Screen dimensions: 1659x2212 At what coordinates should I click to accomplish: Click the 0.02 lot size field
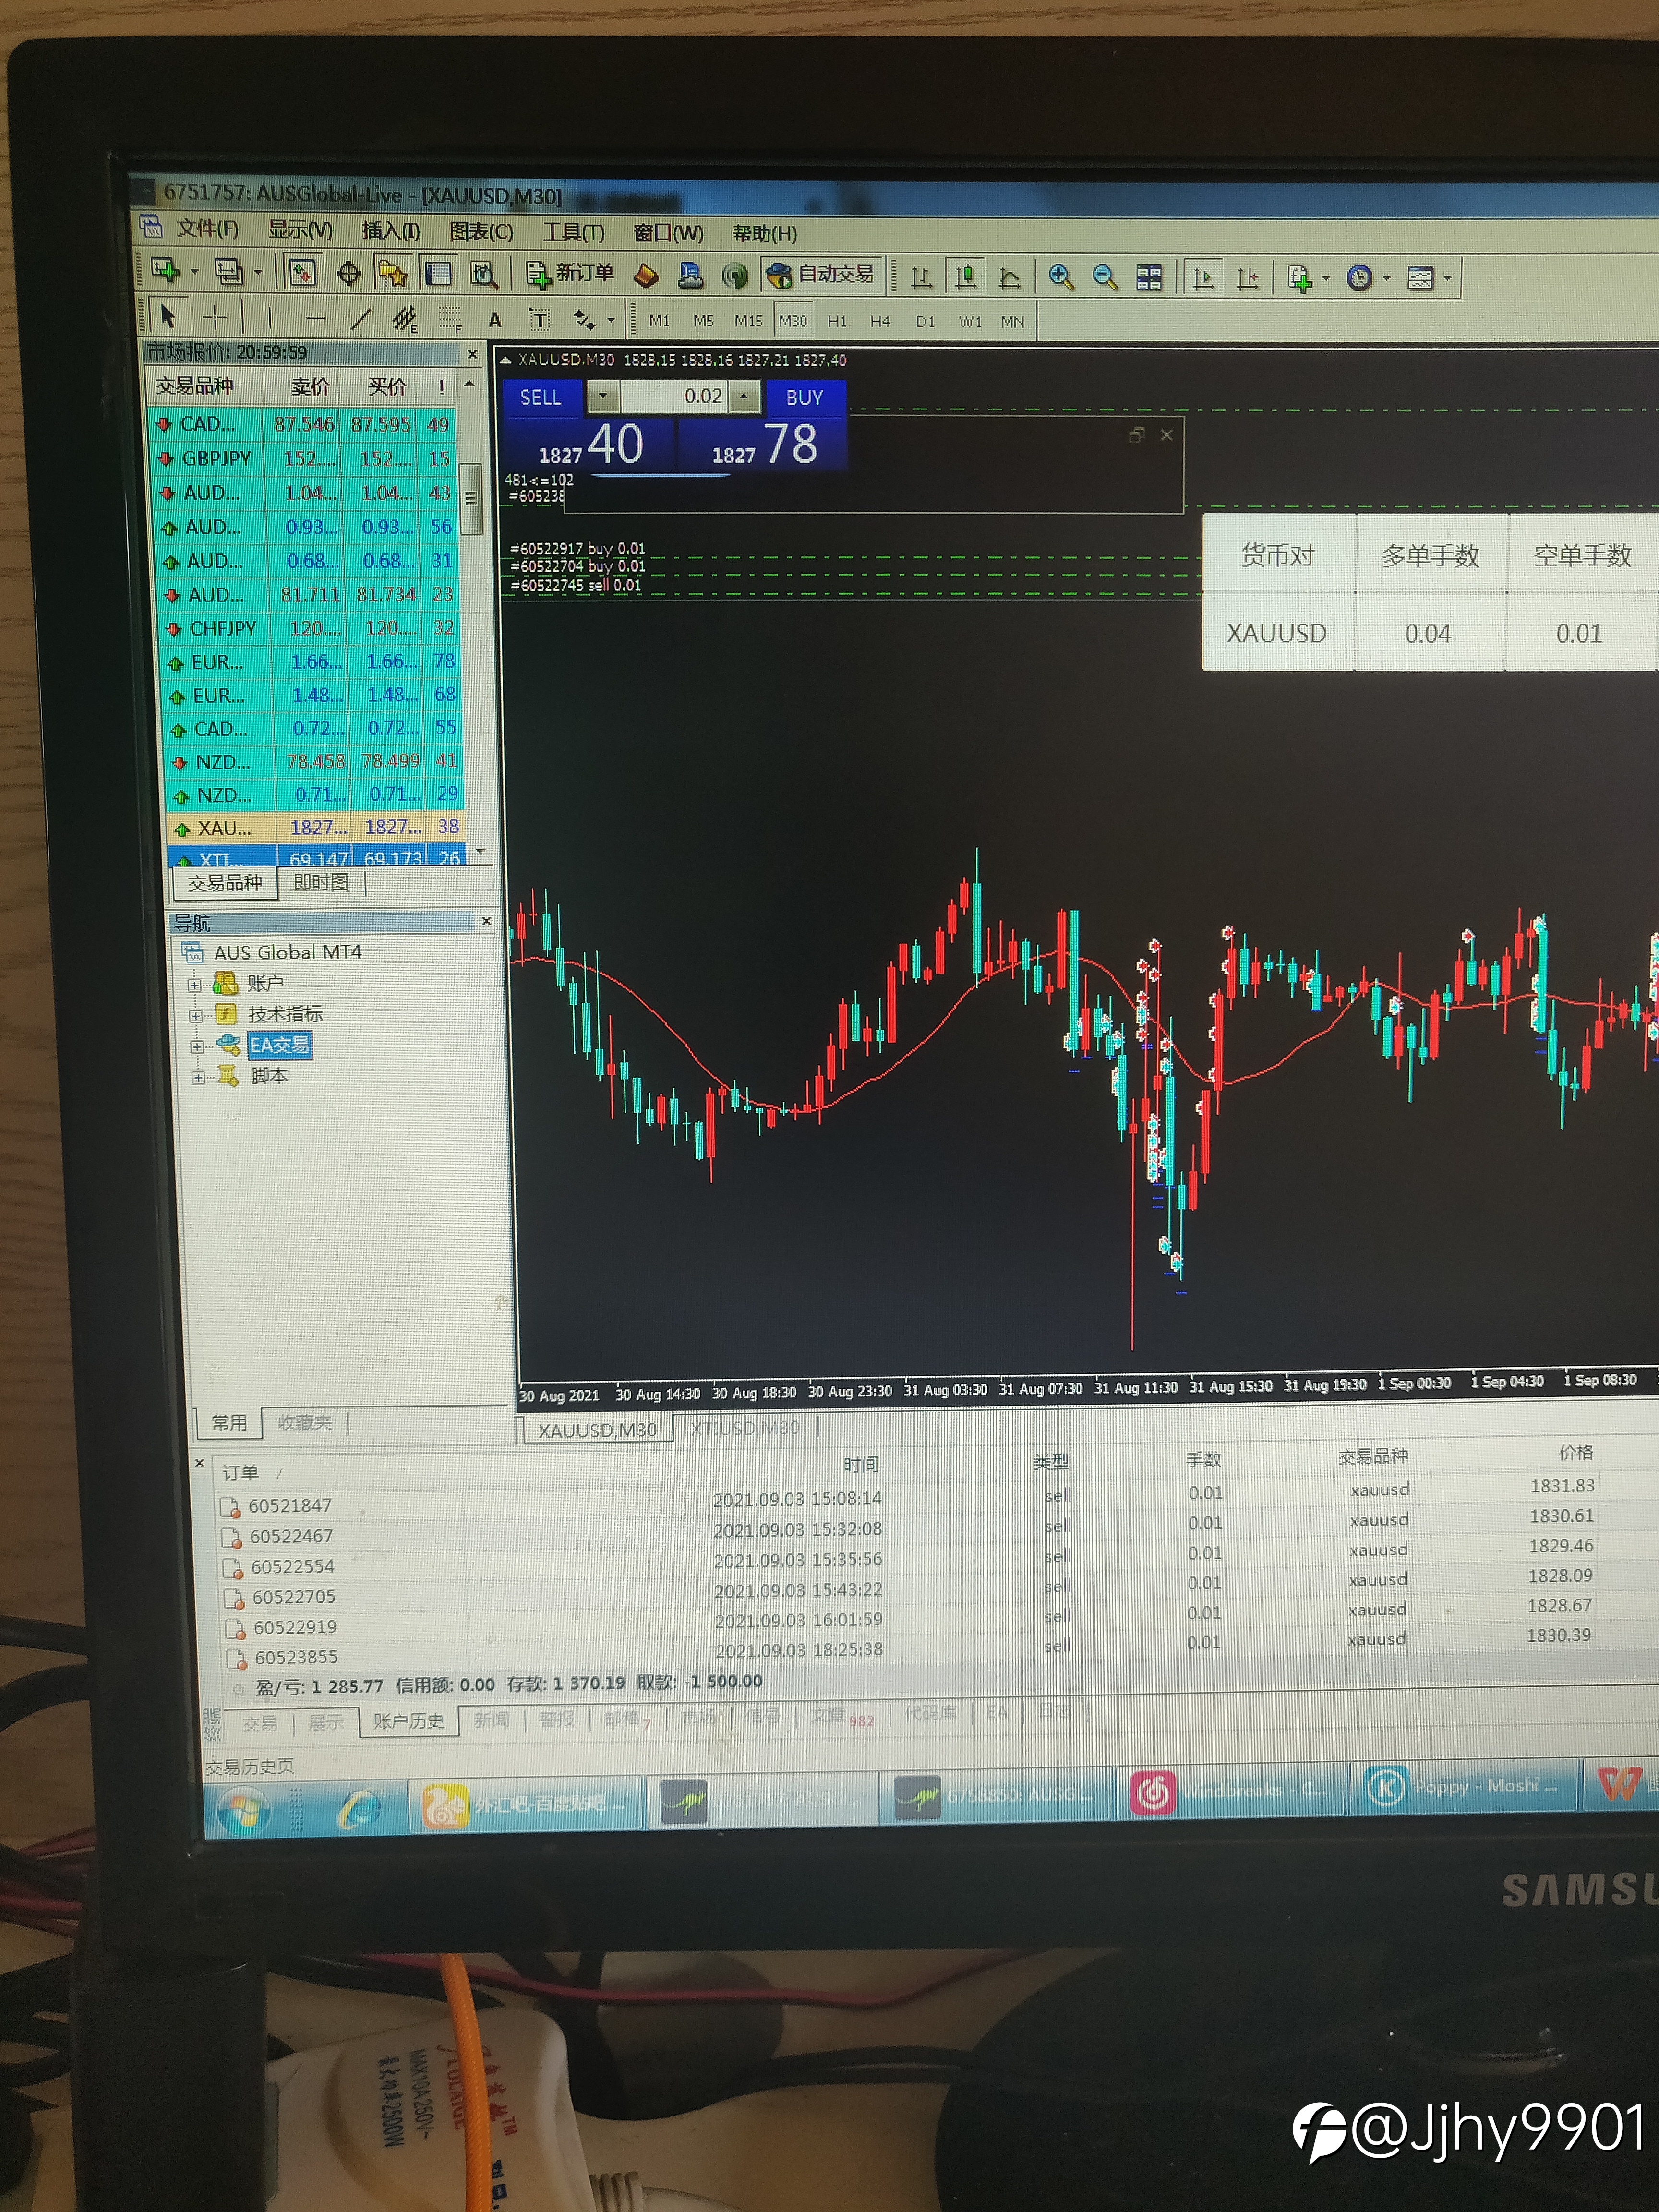pos(674,396)
